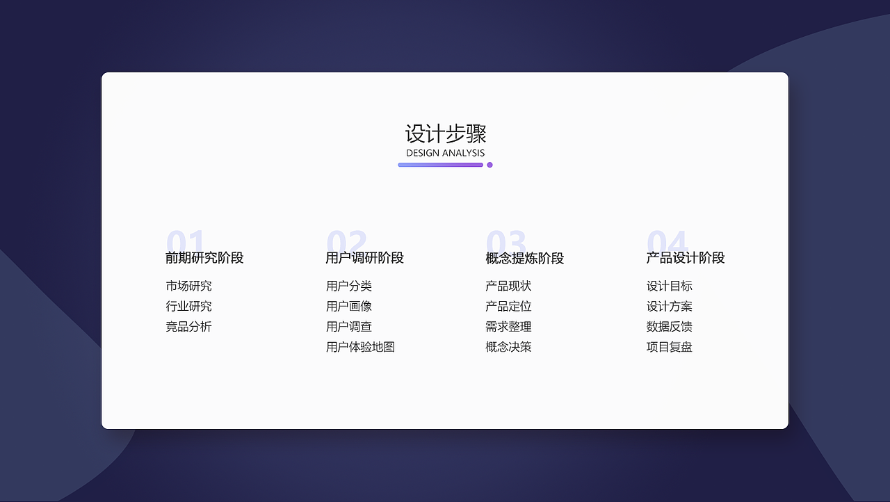Click the small purple dot beside the underline

point(489,165)
